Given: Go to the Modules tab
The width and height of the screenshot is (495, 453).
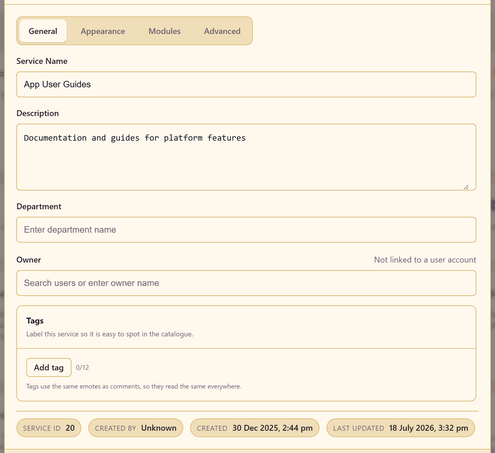Looking at the screenshot, I should [165, 31].
